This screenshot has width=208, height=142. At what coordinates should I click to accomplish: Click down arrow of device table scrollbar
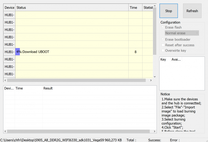[x=155, y=77]
